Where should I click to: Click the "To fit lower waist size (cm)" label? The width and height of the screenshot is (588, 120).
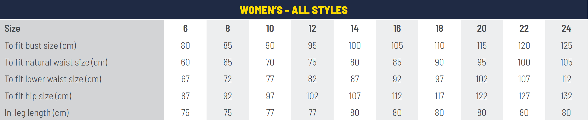tap(53, 79)
